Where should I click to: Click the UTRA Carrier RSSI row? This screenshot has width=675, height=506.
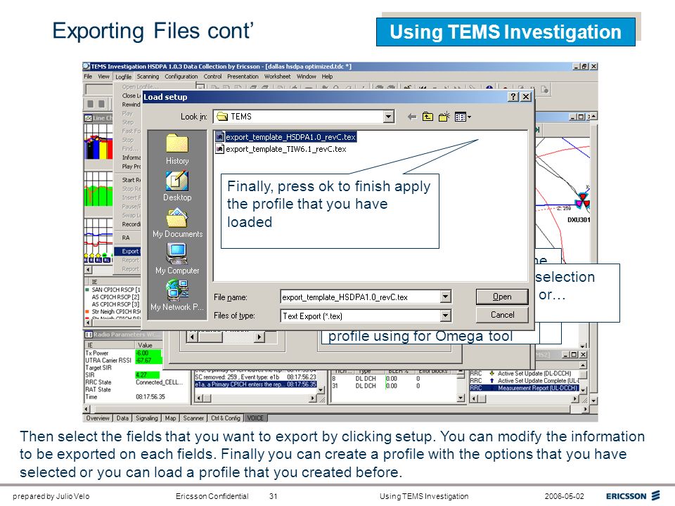[124, 360]
